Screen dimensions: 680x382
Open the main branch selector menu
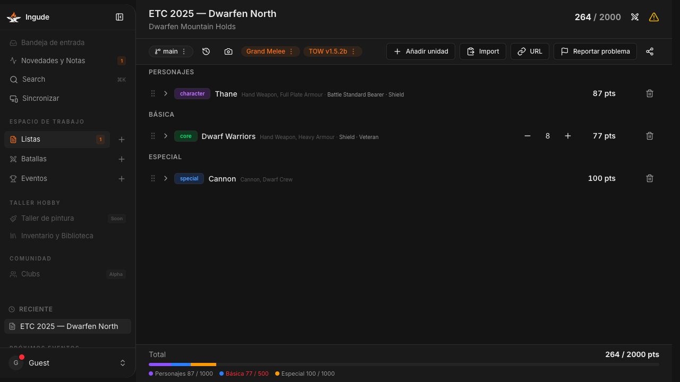171,51
